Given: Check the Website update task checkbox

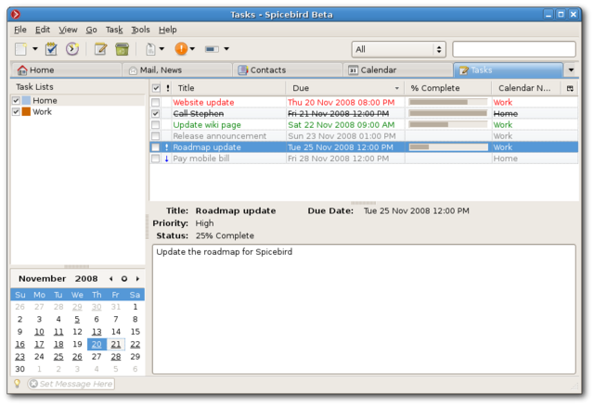Looking at the screenshot, I should coord(155,103).
